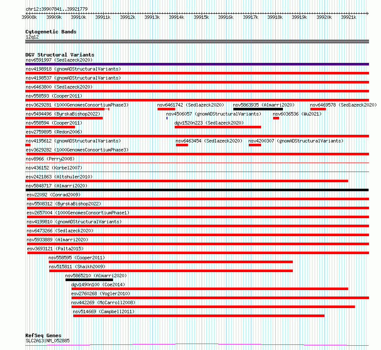Select black bar under nsv5863935

[258, 109]
